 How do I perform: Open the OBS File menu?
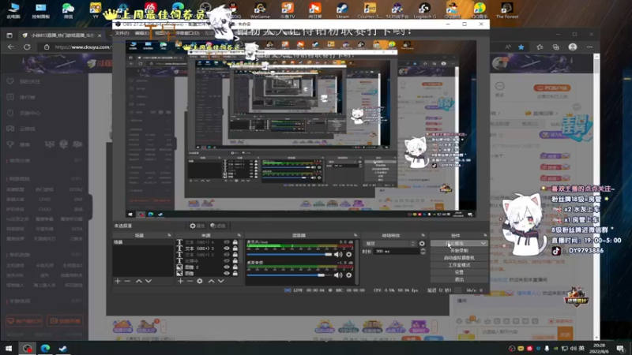coord(122,33)
